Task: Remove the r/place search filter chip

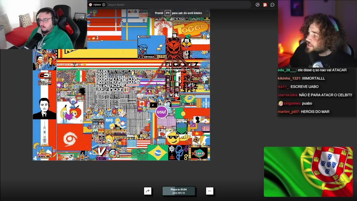Action: tap(104, 5)
